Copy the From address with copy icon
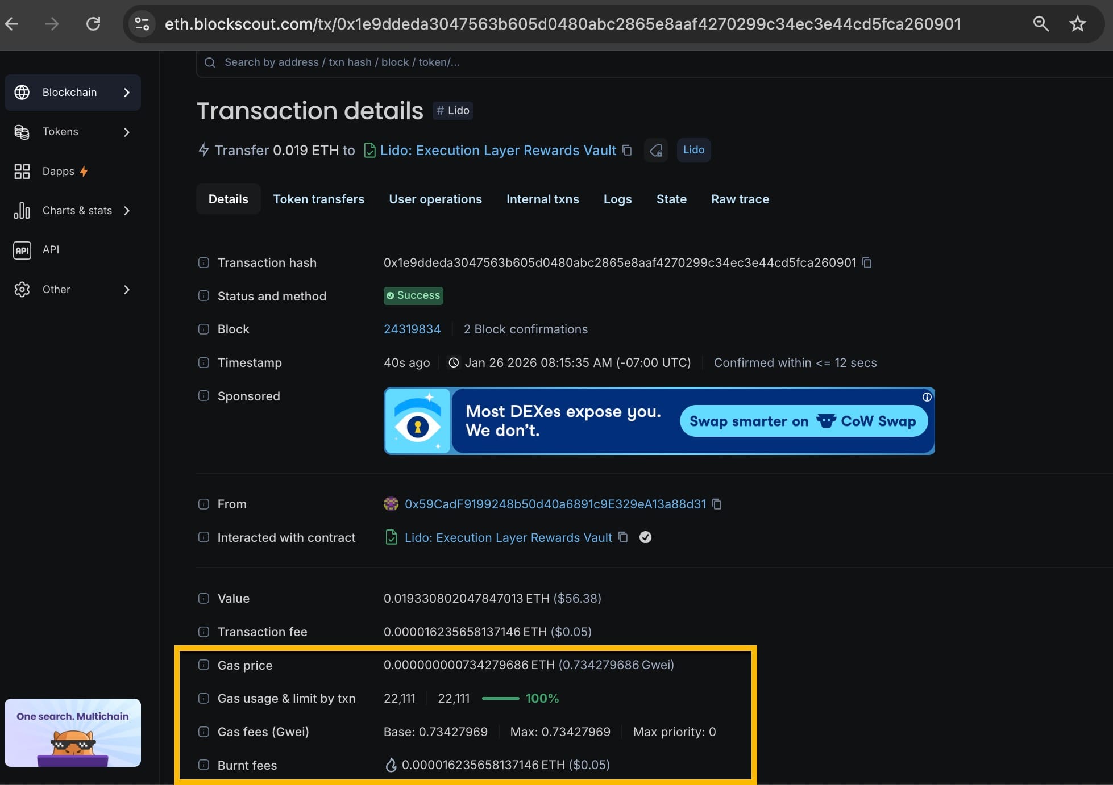Image resolution: width=1113 pixels, height=785 pixels. 716,504
